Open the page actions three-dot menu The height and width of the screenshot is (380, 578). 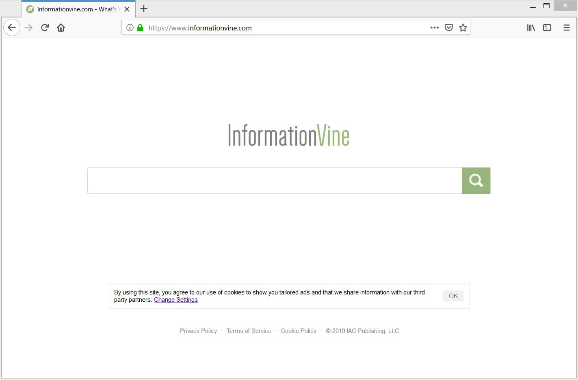[x=435, y=28]
